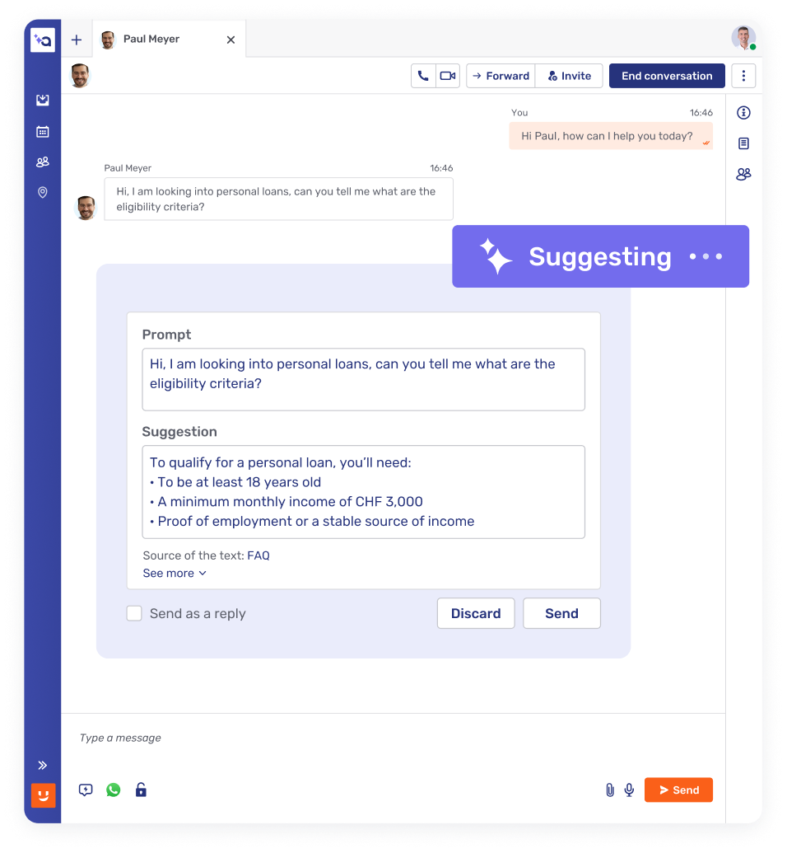The image size is (787, 853).
Task: Start a voice call with phone icon
Action: tap(423, 76)
